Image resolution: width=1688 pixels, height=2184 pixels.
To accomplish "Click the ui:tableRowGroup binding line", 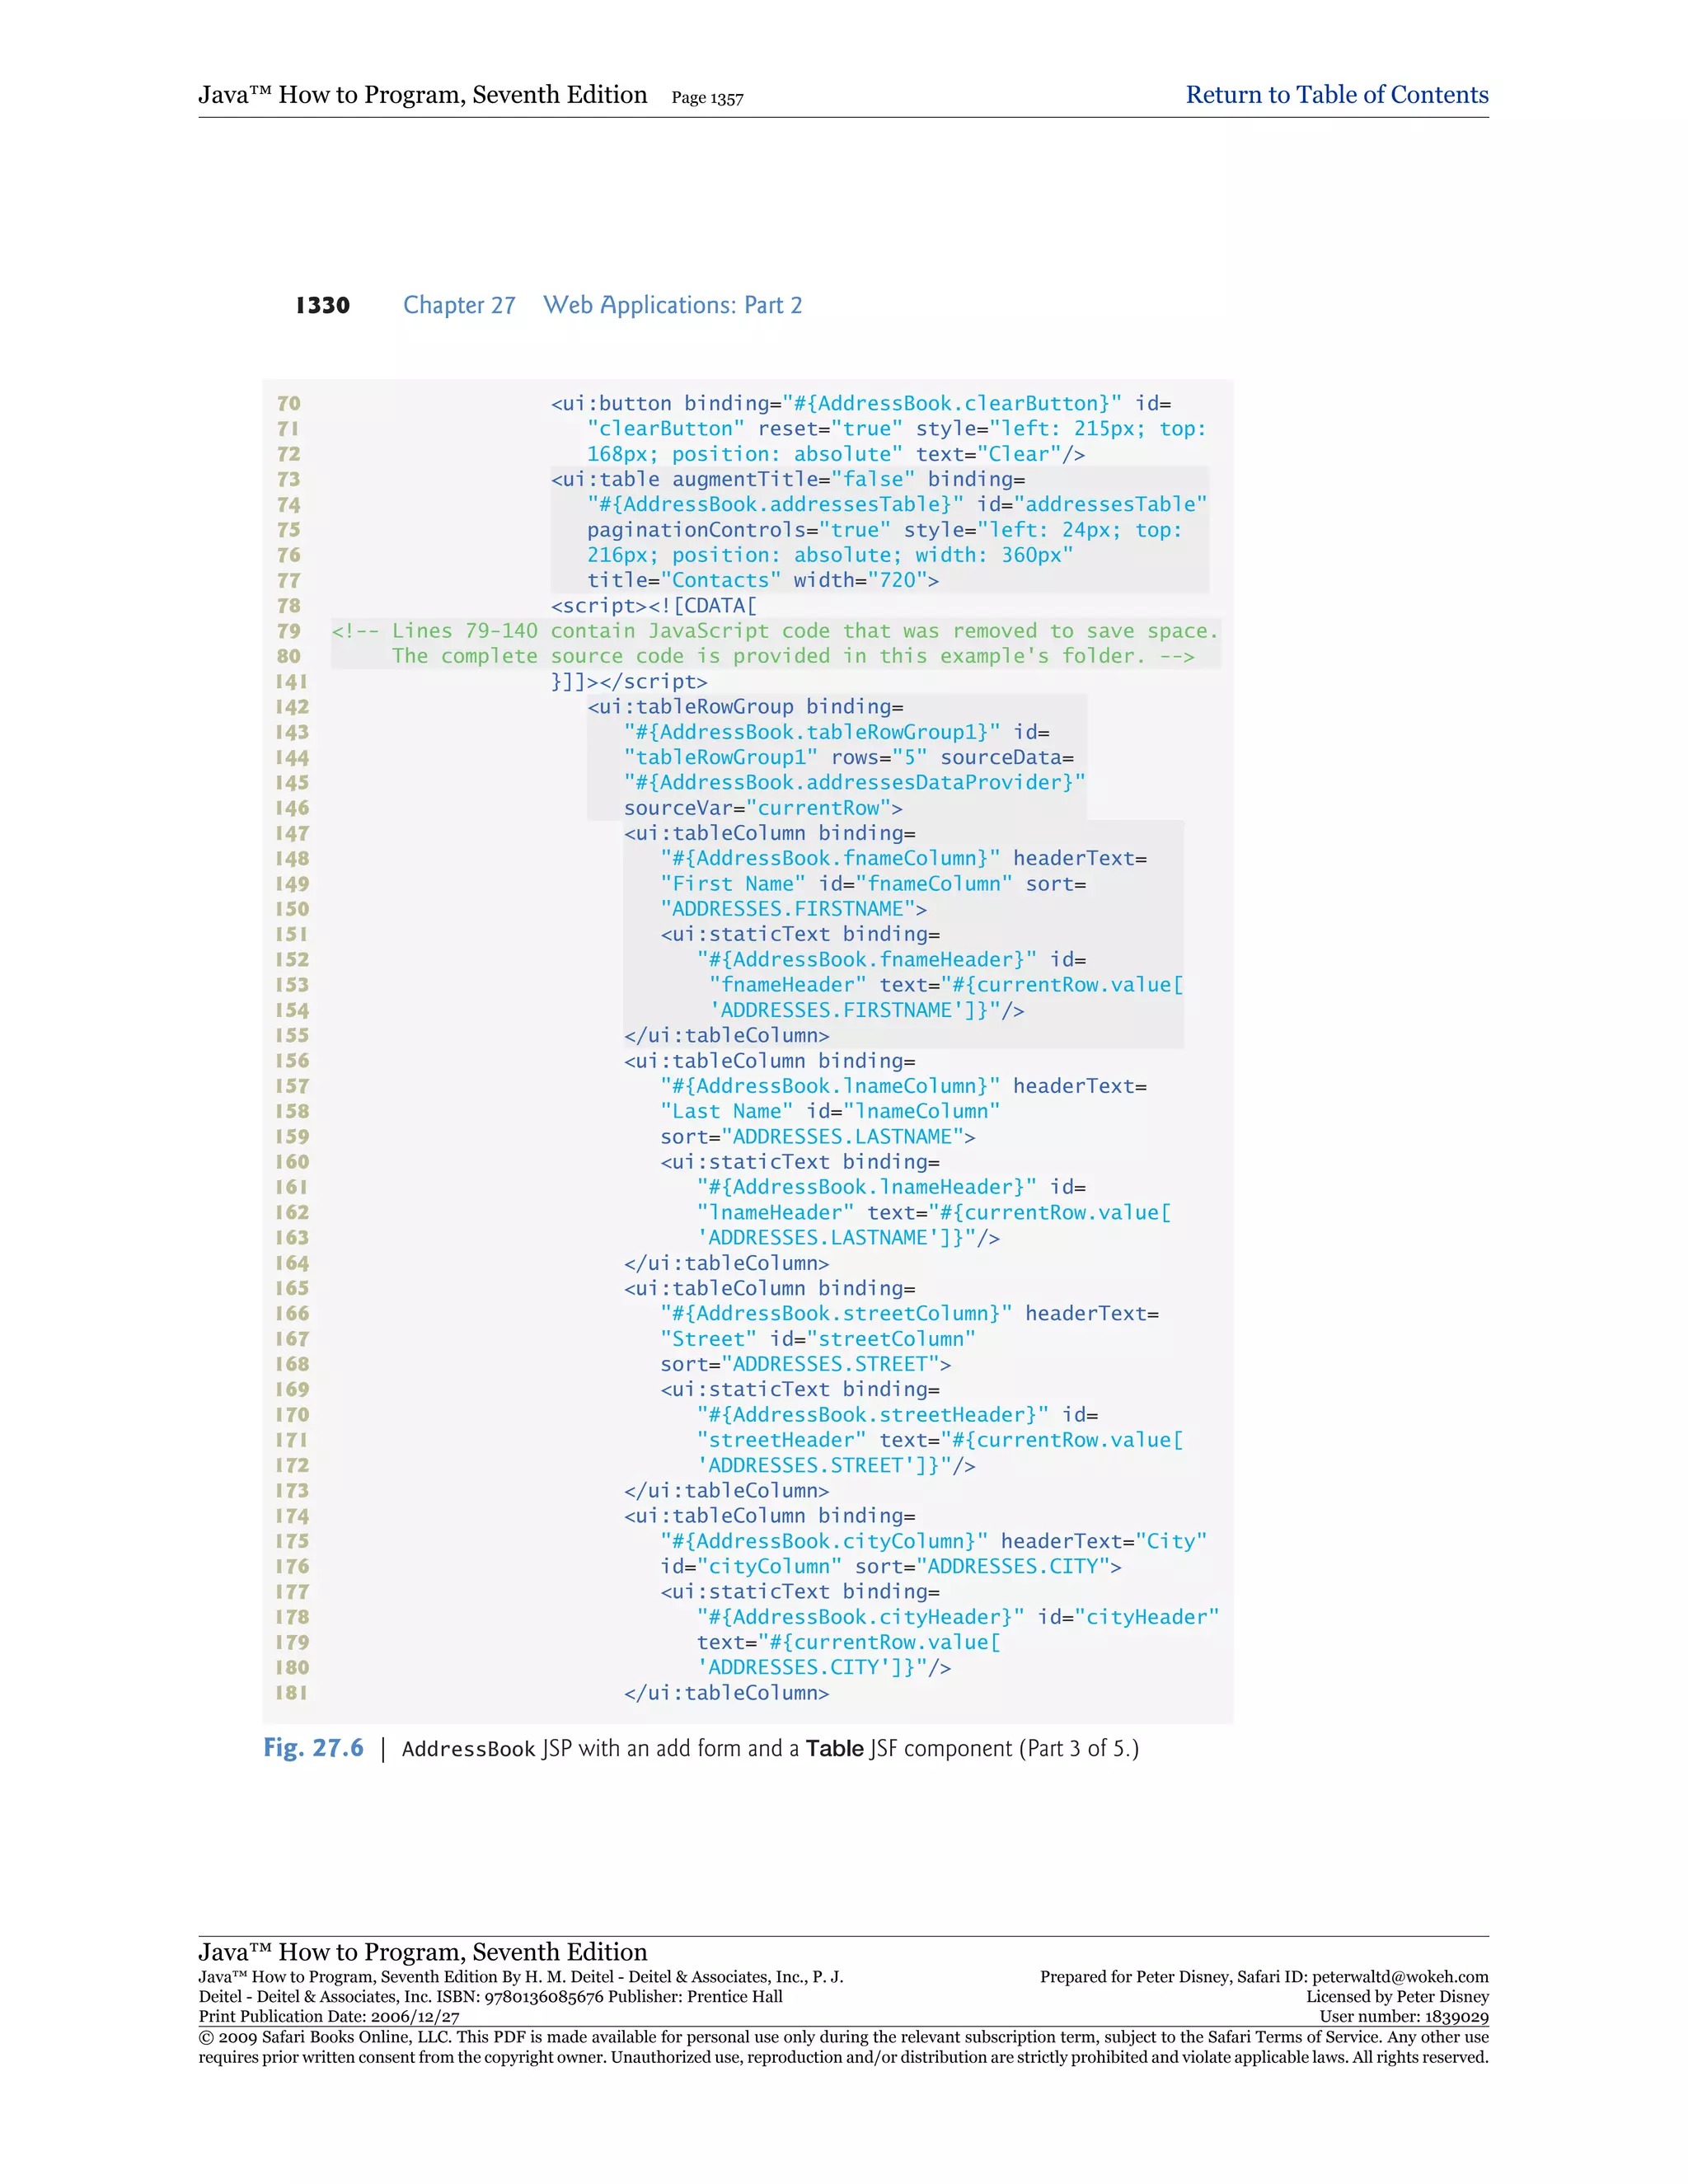I will pyautogui.click(x=745, y=707).
